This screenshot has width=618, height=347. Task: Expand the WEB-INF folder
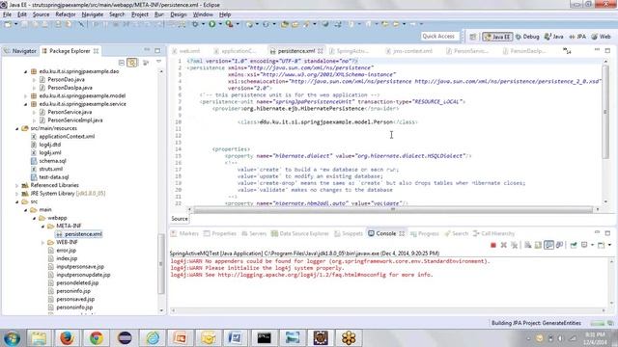(x=42, y=242)
